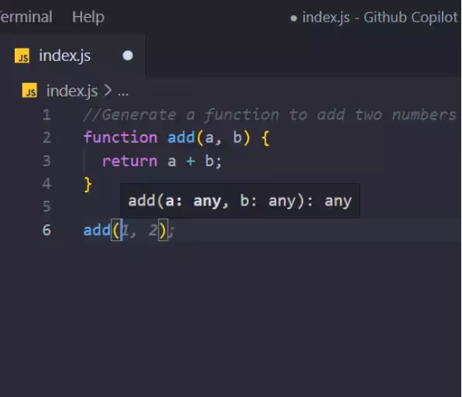
Task: Click the plus operator on line 3
Action: pos(190,161)
